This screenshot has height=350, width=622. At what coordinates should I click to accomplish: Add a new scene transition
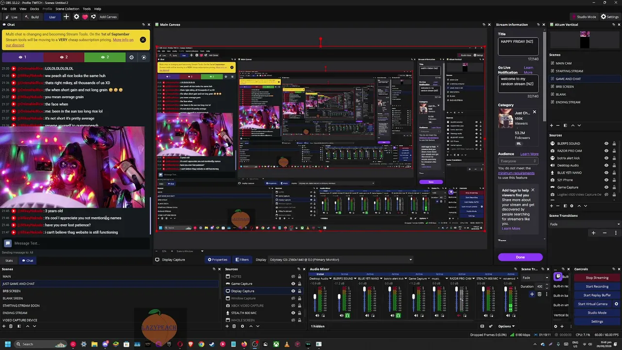(x=532, y=294)
